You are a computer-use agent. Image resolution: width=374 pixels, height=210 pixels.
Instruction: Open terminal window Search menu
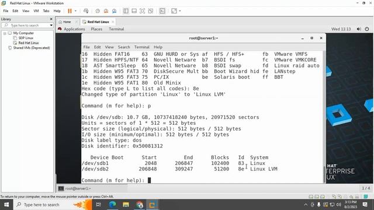tap(124, 47)
